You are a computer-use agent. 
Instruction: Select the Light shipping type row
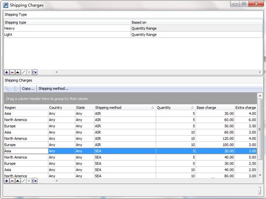click(133, 35)
